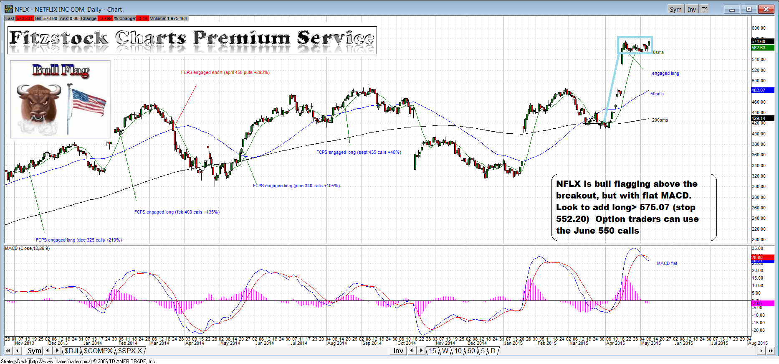Screen dimensions: 779x364
Task: Maximize the chart window
Action: [749, 9]
